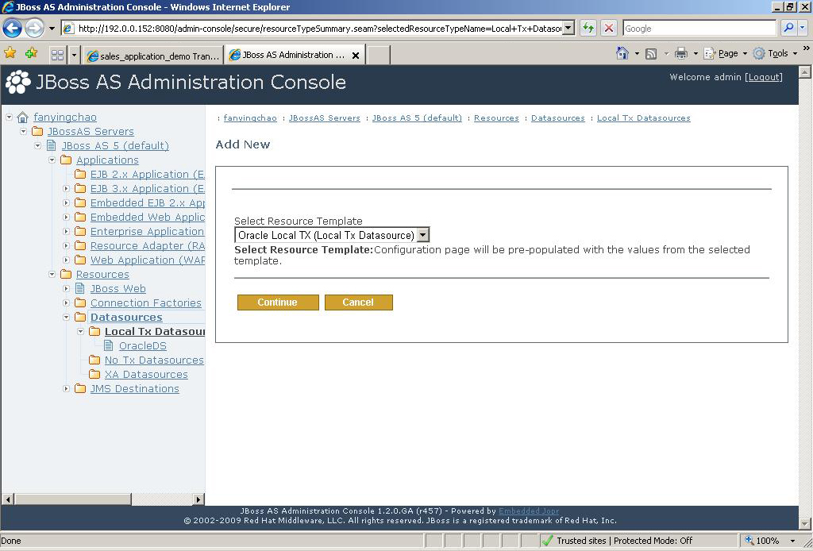Screen dimensions: 813x551
Task: Click the JBoss logo icon in header
Action: (18, 82)
